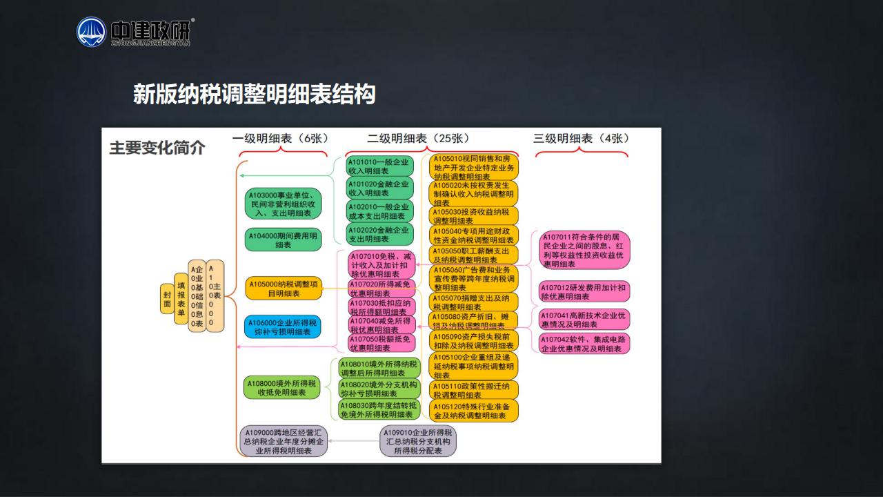Select A105100 企业重组及递延纳税 node
Screen dimensions: 883x497
(474, 365)
